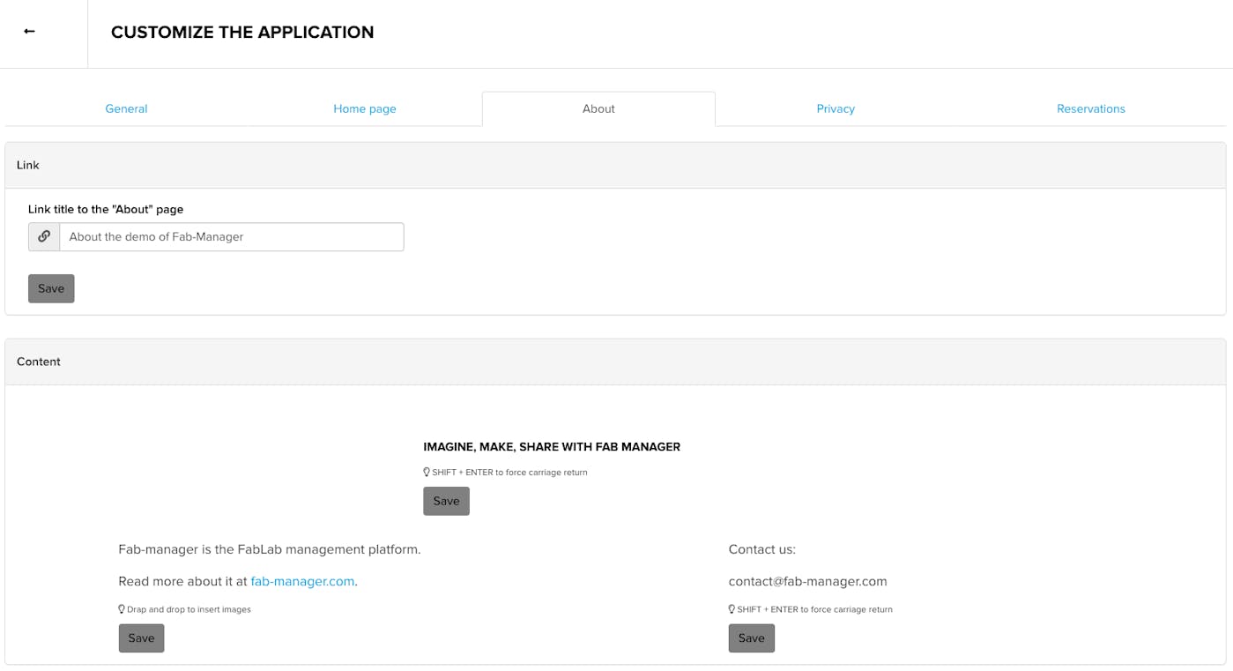Select the About tab
1233x671 pixels.
pyautogui.click(x=598, y=108)
